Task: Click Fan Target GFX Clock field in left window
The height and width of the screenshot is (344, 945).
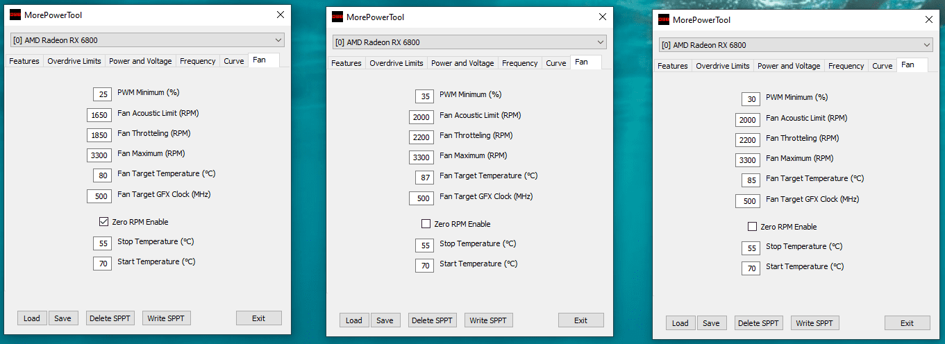Action: (x=99, y=196)
